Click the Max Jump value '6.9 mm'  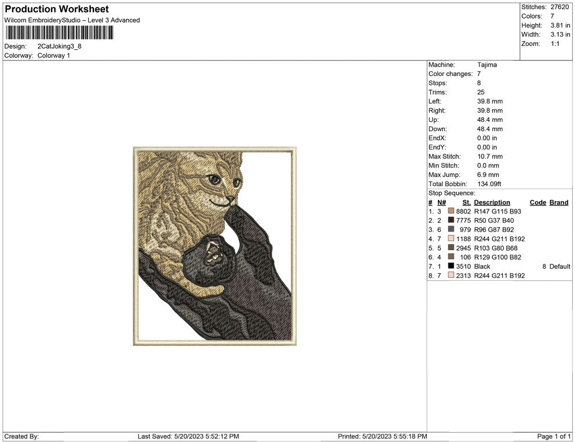(488, 175)
